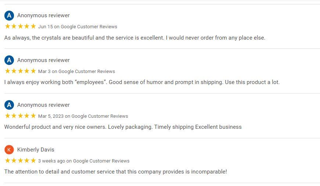Click Kimberly Davis's orange K avatar
Viewport: 320px width, 186px height.
[9, 150]
